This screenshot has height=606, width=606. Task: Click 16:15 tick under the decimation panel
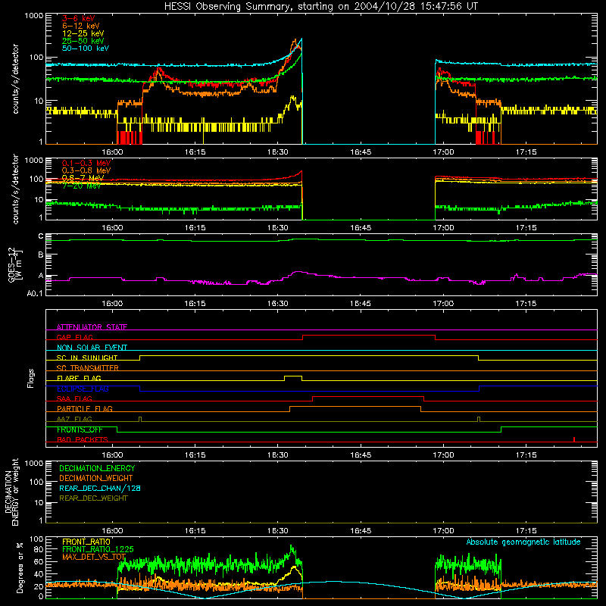pos(195,531)
